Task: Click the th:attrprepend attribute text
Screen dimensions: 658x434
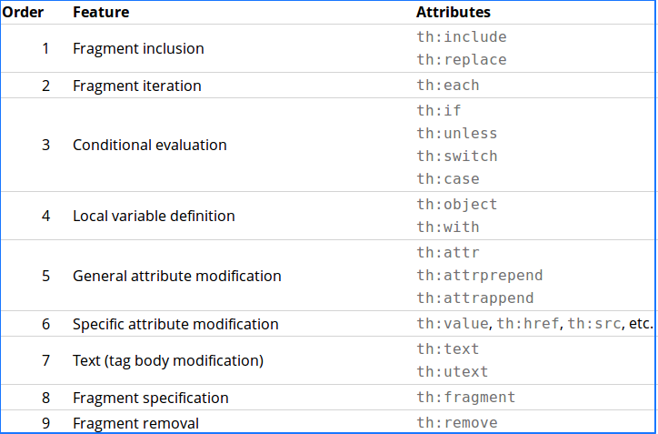Action: [480, 276]
